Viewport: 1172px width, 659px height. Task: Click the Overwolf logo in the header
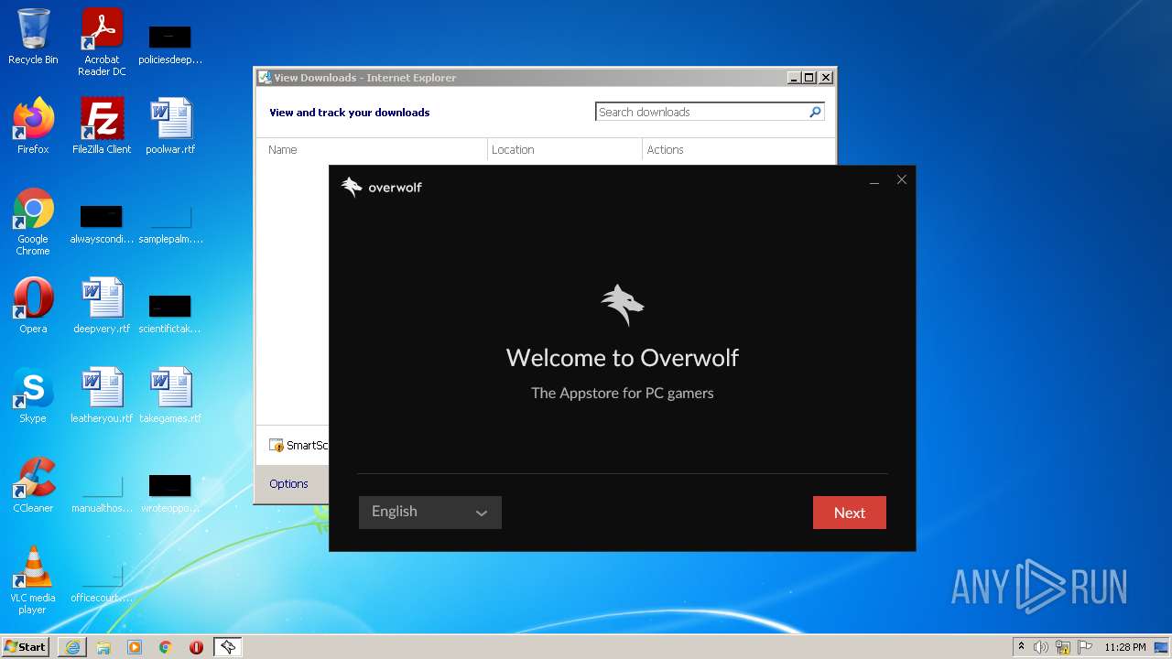point(381,187)
